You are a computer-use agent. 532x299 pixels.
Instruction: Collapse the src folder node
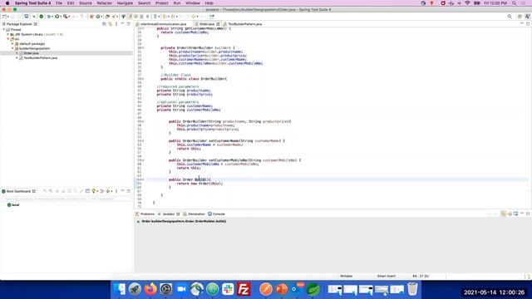(x=8, y=39)
